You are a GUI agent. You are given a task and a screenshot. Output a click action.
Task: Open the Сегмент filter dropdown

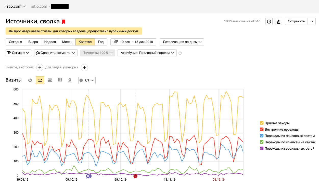point(18,53)
